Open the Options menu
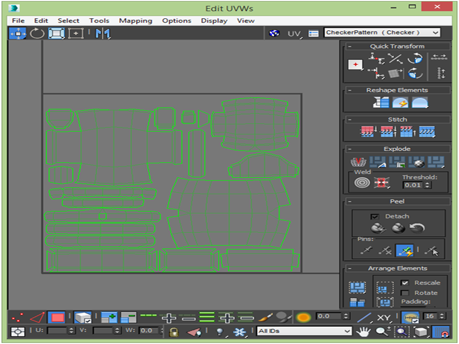This screenshot has height=344, width=459. pos(177,21)
